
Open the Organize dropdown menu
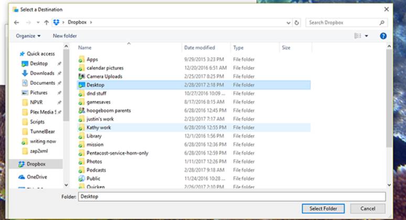coord(28,36)
